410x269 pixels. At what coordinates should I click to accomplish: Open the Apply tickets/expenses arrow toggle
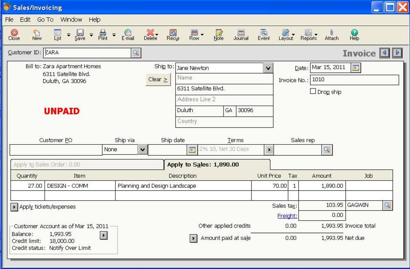click(14, 206)
